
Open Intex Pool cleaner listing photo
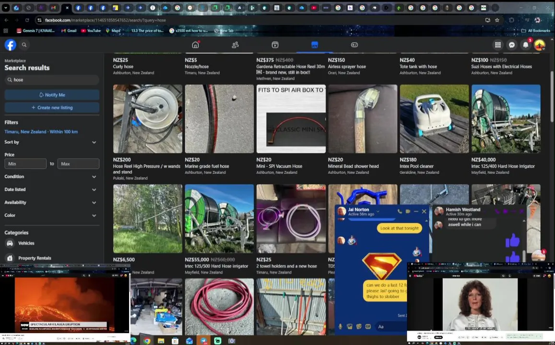point(434,119)
